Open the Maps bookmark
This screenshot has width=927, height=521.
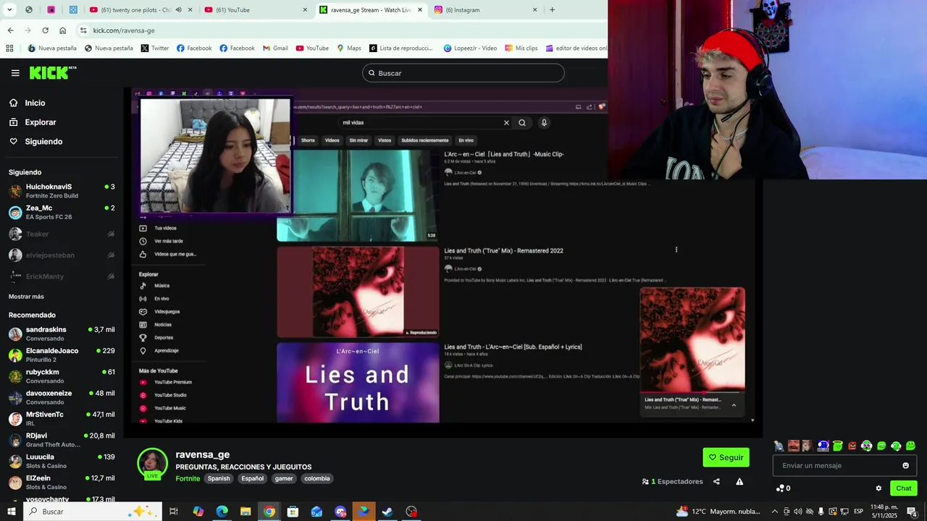point(349,48)
